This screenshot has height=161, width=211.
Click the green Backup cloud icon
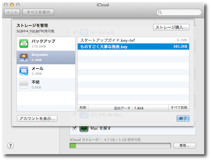tap(24, 43)
